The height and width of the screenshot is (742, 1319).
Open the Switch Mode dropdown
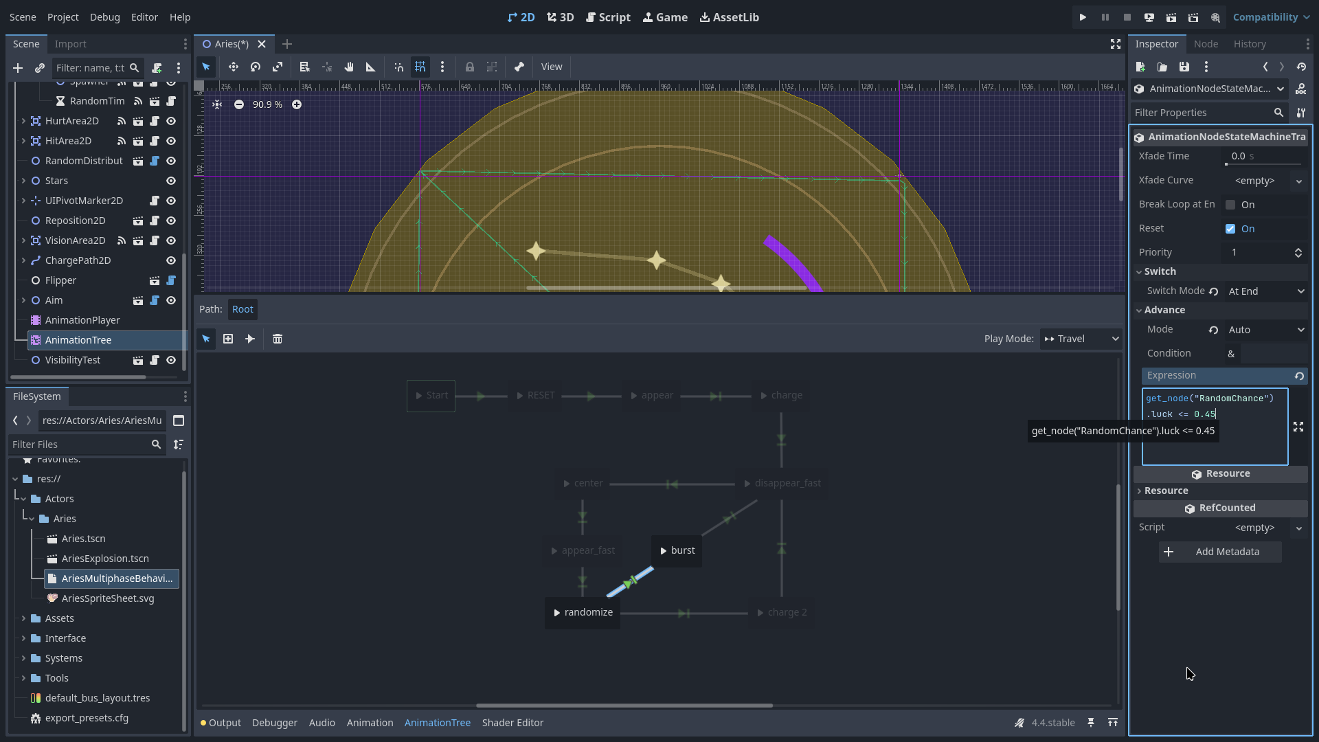pos(1266,291)
